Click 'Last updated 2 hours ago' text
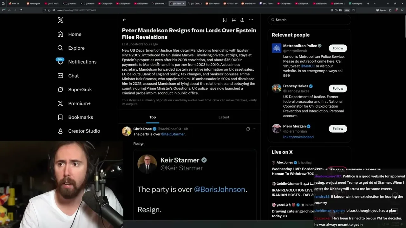406x228 pixels. (x=140, y=44)
